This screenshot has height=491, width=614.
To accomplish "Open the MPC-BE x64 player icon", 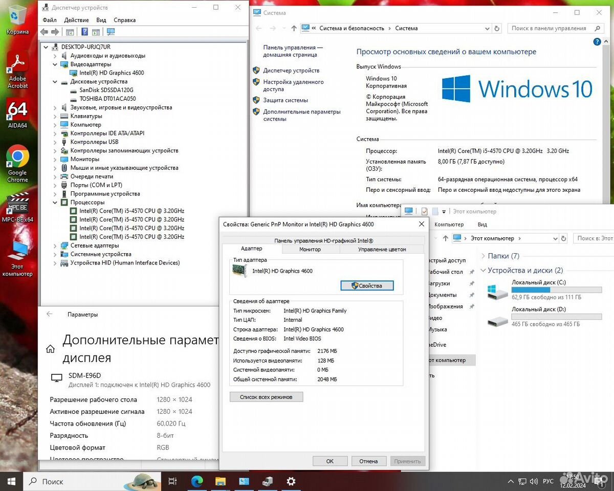I will click(17, 208).
